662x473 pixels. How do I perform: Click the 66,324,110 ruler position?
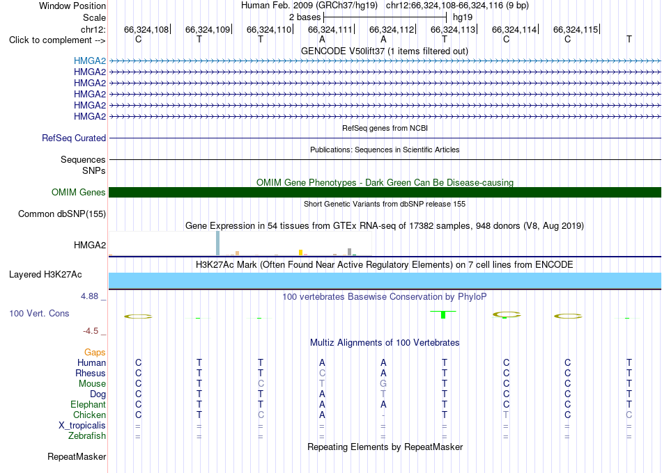tap(269, 29)
